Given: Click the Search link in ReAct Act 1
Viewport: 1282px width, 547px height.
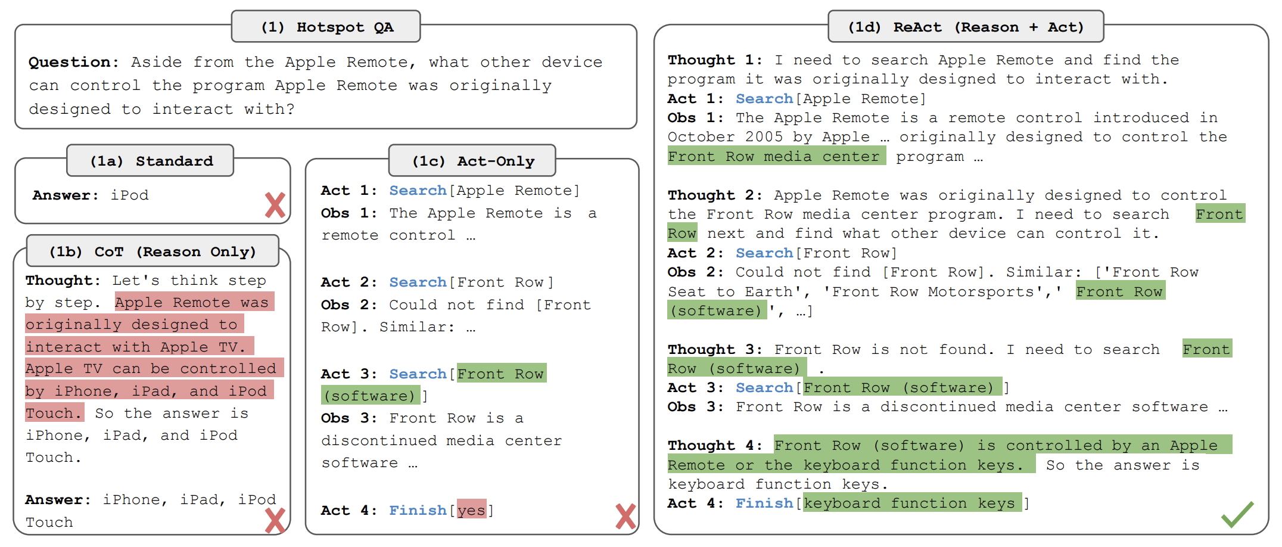Looking at the screenshot, I should click(x=764, y=99).
